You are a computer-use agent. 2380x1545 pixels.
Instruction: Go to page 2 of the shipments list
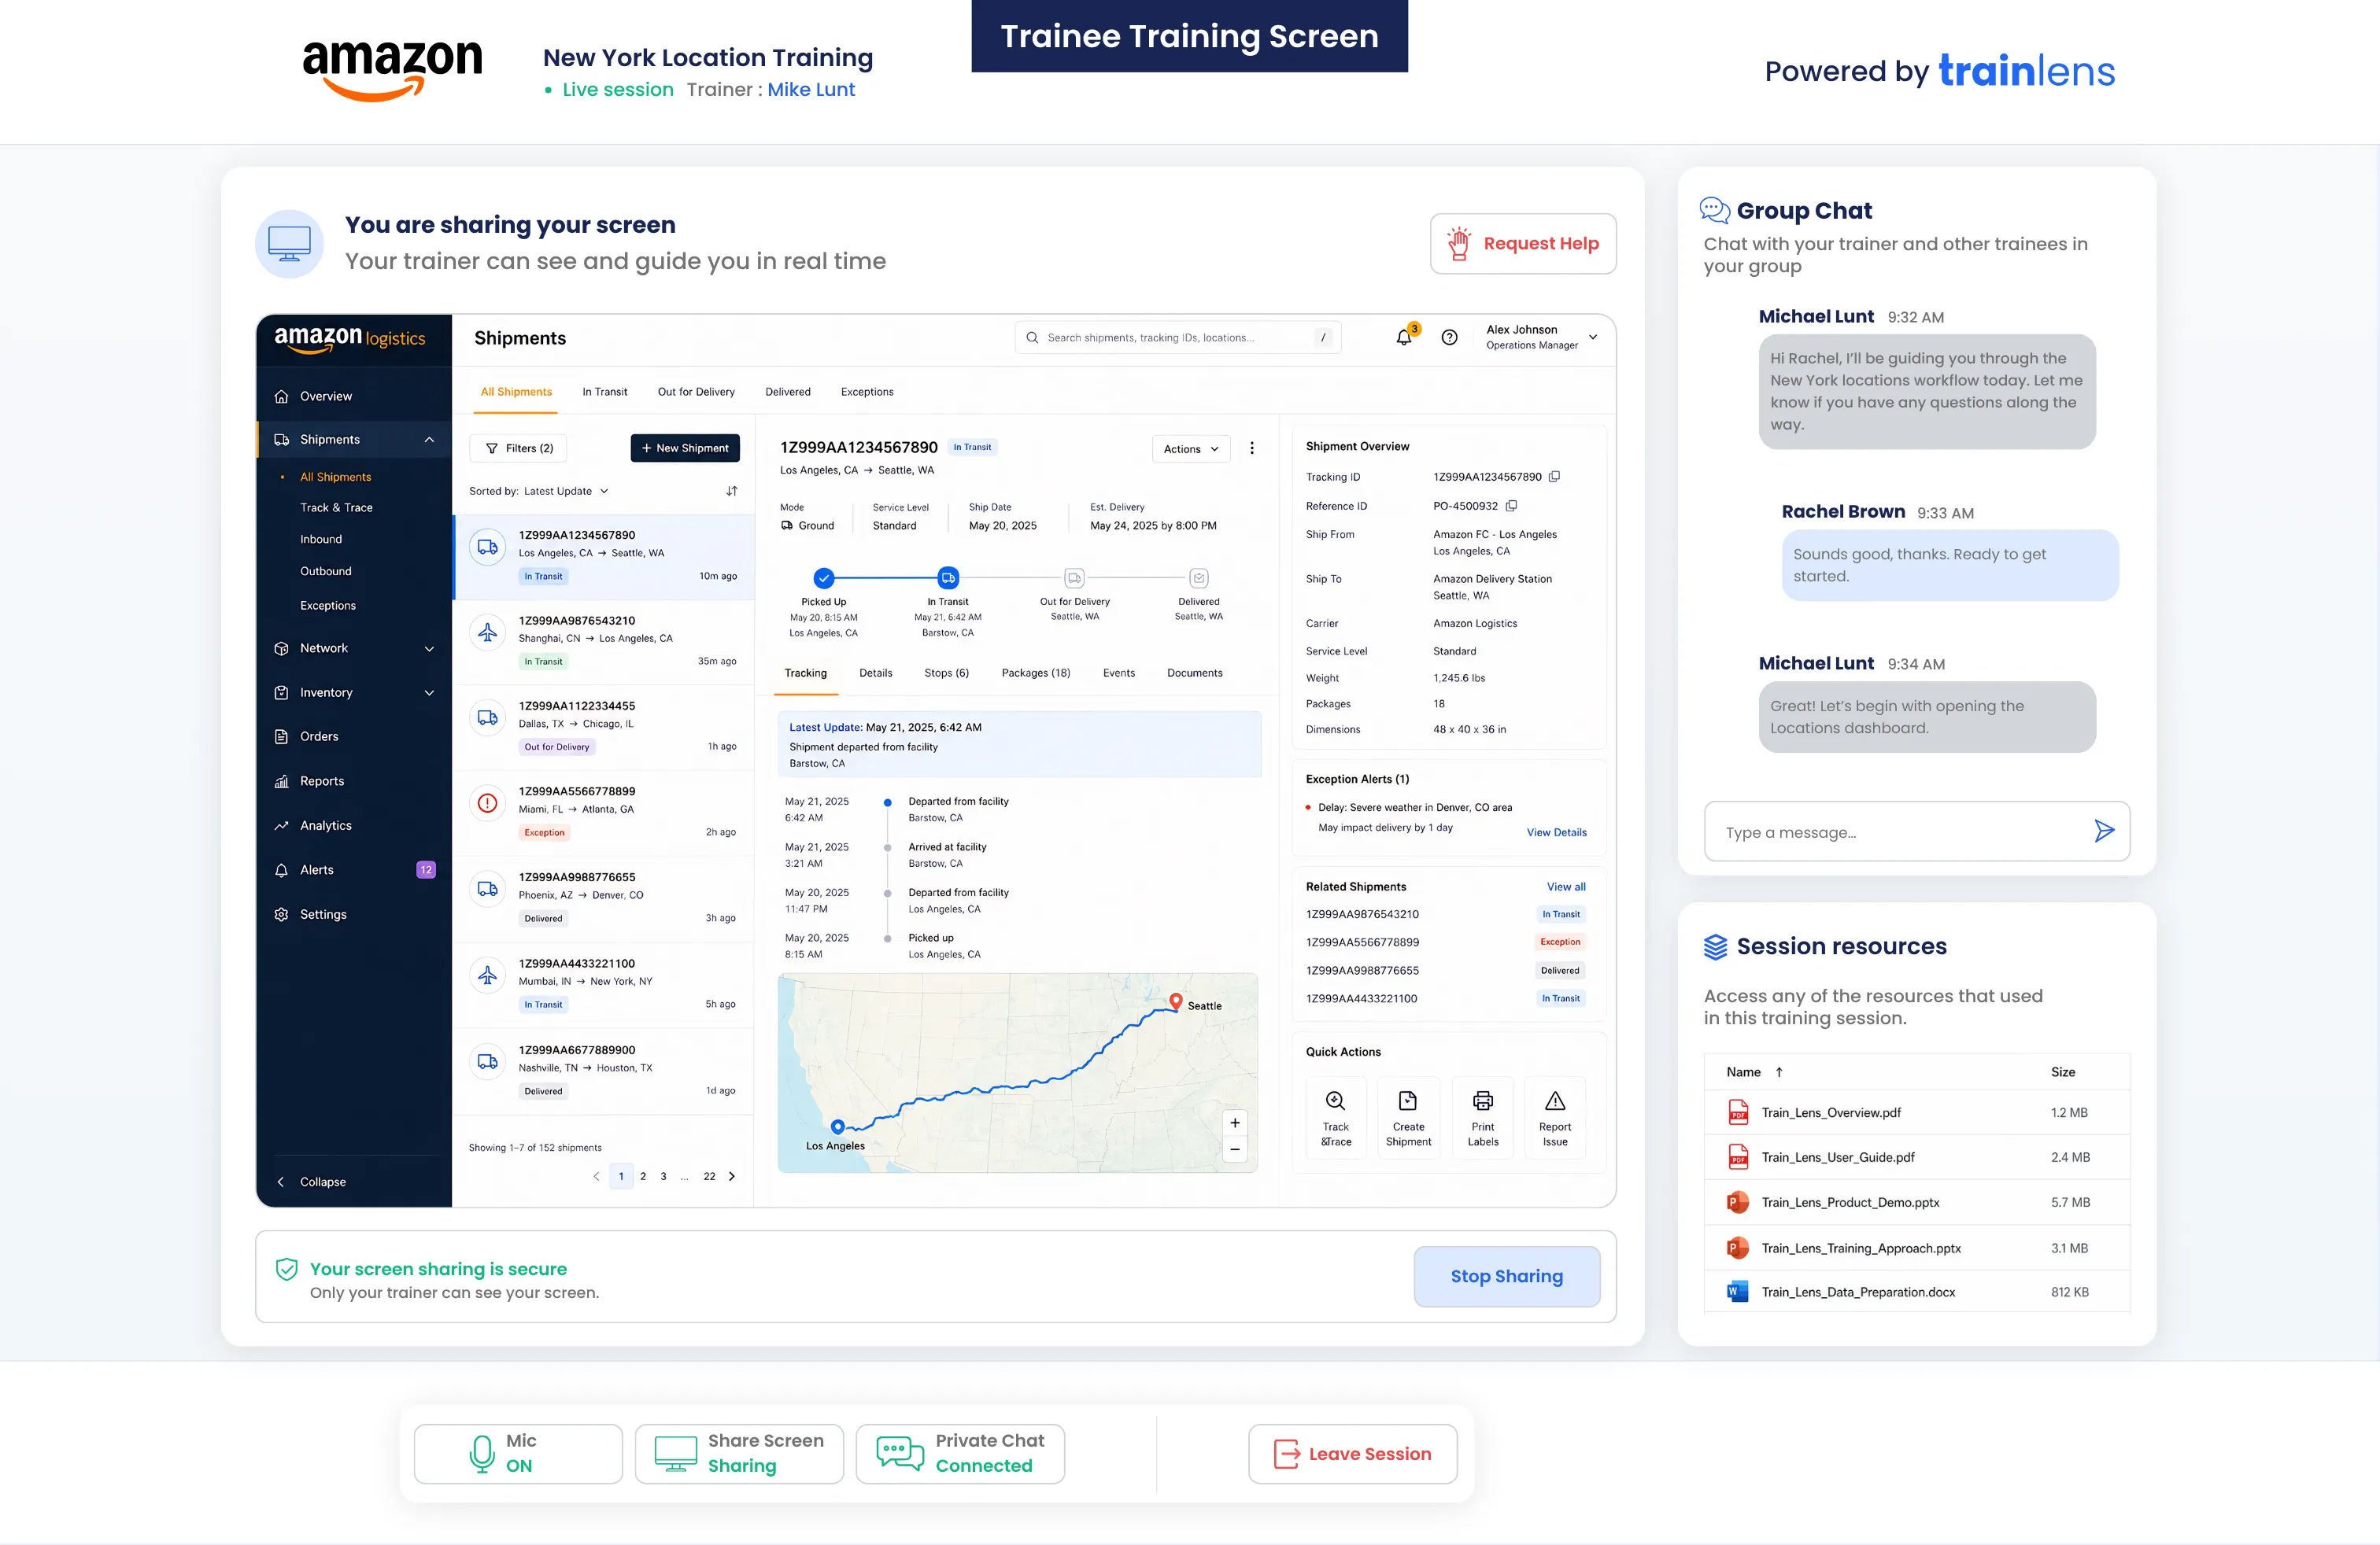pyautogui.click(x=643, y=1176)
